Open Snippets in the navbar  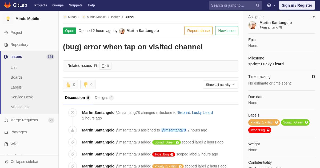[x=76, y=5]
